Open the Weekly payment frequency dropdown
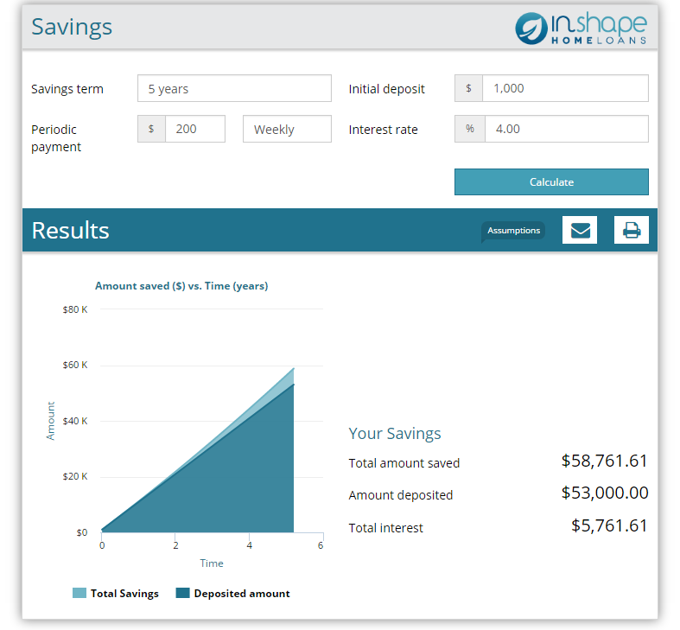The image size is (680, 630). point(287,130)
